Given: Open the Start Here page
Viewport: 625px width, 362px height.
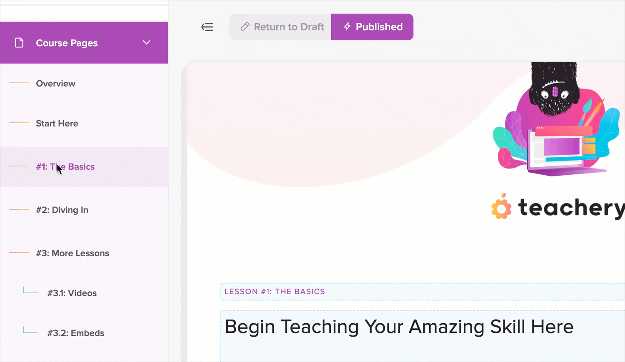Looking at the screenshot, I should [84, 124].
